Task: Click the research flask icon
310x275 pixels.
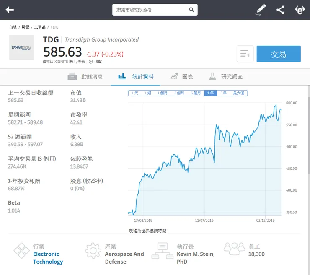Action: 212,76
